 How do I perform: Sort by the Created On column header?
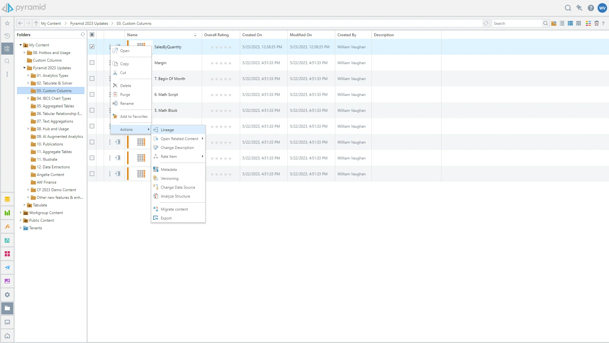(x=252, y=35)
